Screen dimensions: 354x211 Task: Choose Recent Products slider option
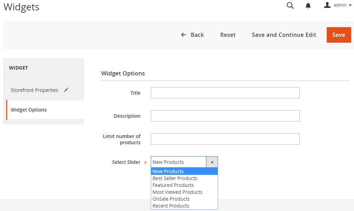coord(171,206)
